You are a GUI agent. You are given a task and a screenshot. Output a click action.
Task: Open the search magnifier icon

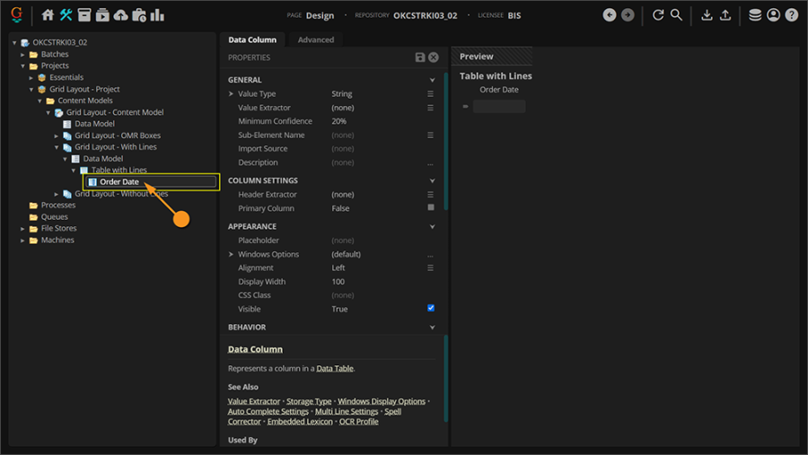click(x=676, y=15)
